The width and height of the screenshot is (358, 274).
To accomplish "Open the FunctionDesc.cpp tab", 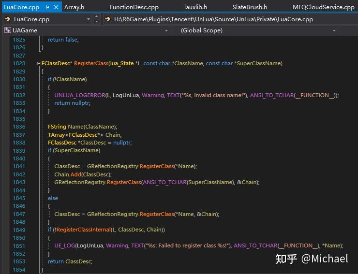I will [x=134, y=7].
